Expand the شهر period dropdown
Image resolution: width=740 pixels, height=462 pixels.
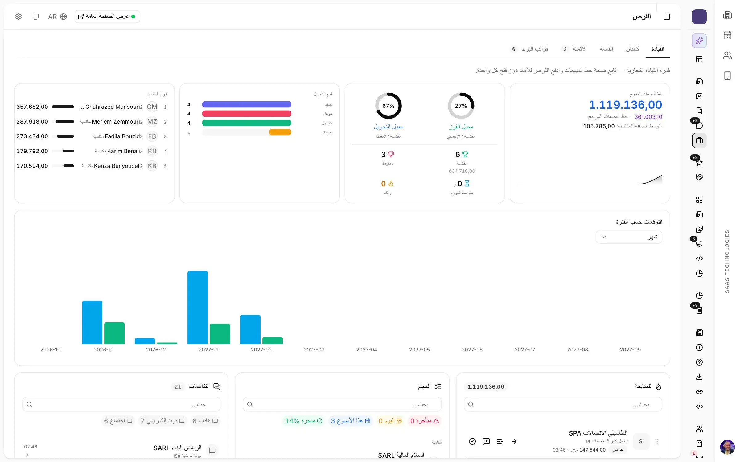pos(629,237)
